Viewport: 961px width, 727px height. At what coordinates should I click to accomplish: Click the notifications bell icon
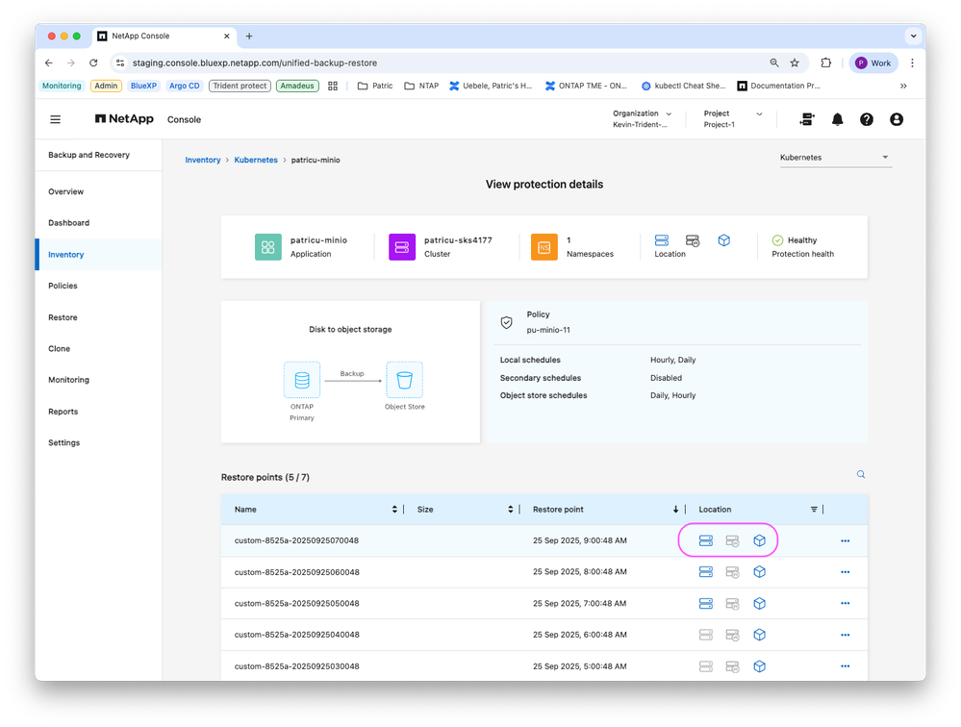(x=837, y=119)
